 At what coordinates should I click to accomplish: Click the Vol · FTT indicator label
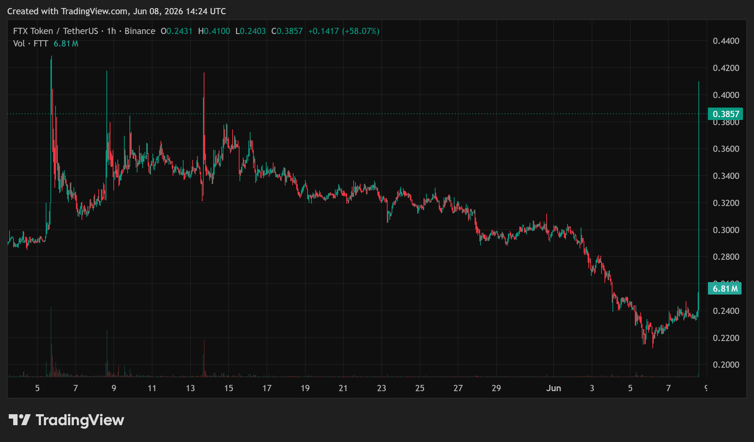30,44
